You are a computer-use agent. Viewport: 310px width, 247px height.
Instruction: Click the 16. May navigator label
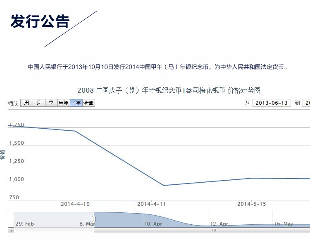283,224
